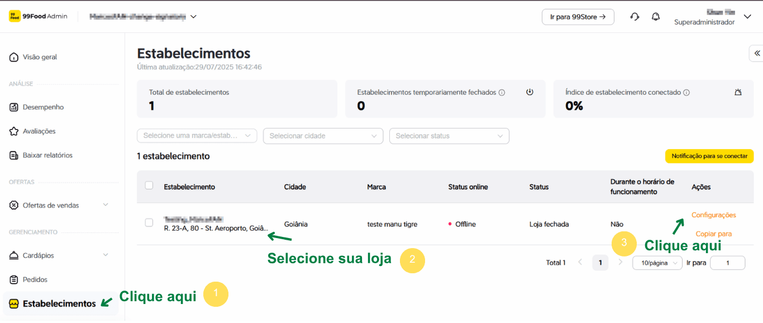Image resolution: width=763 pixels, height=323 pixels.
Task: Collapse panel with double-chevron icon
Action: tap(757, 53)
